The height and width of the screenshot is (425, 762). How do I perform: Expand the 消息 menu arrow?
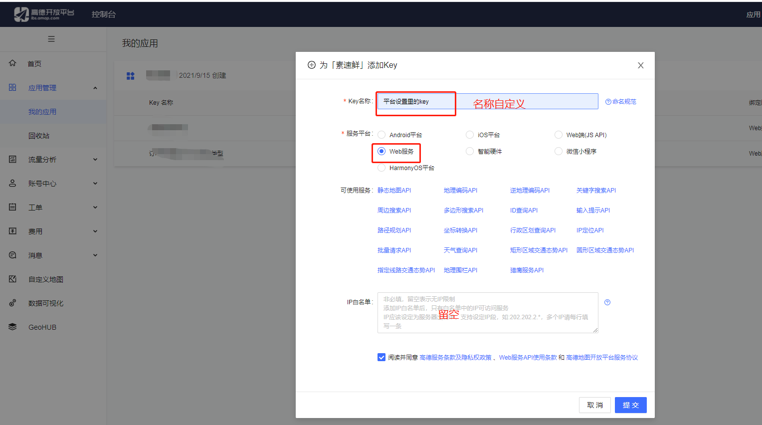(95, 255)
